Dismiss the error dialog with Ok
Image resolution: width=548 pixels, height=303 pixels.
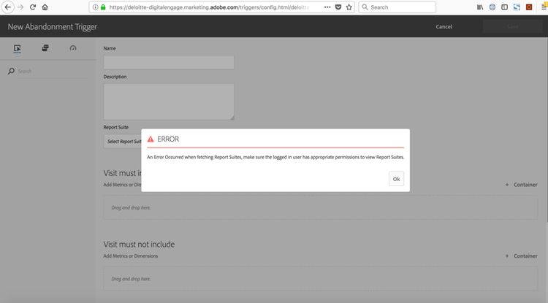pos(396,179)
